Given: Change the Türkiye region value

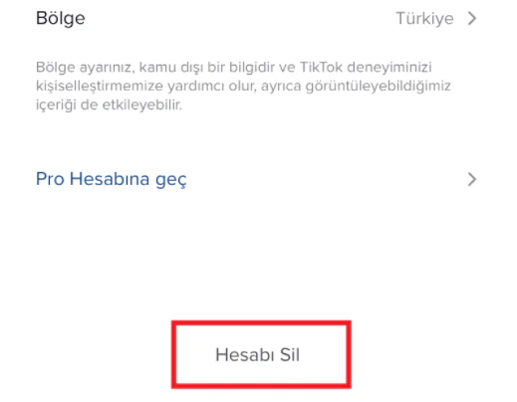Looking at the screenshot, I should point(424,18).
